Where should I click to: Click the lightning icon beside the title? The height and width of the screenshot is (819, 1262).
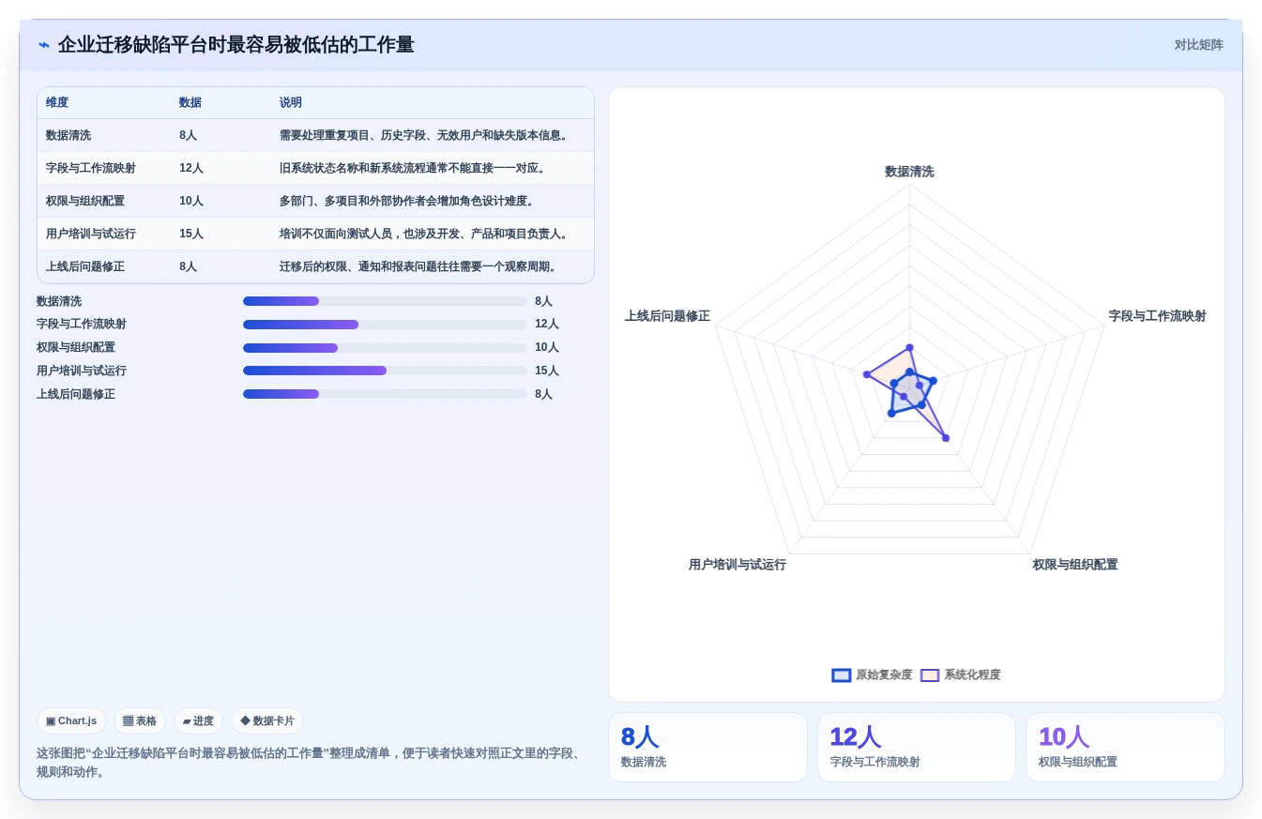44,45
